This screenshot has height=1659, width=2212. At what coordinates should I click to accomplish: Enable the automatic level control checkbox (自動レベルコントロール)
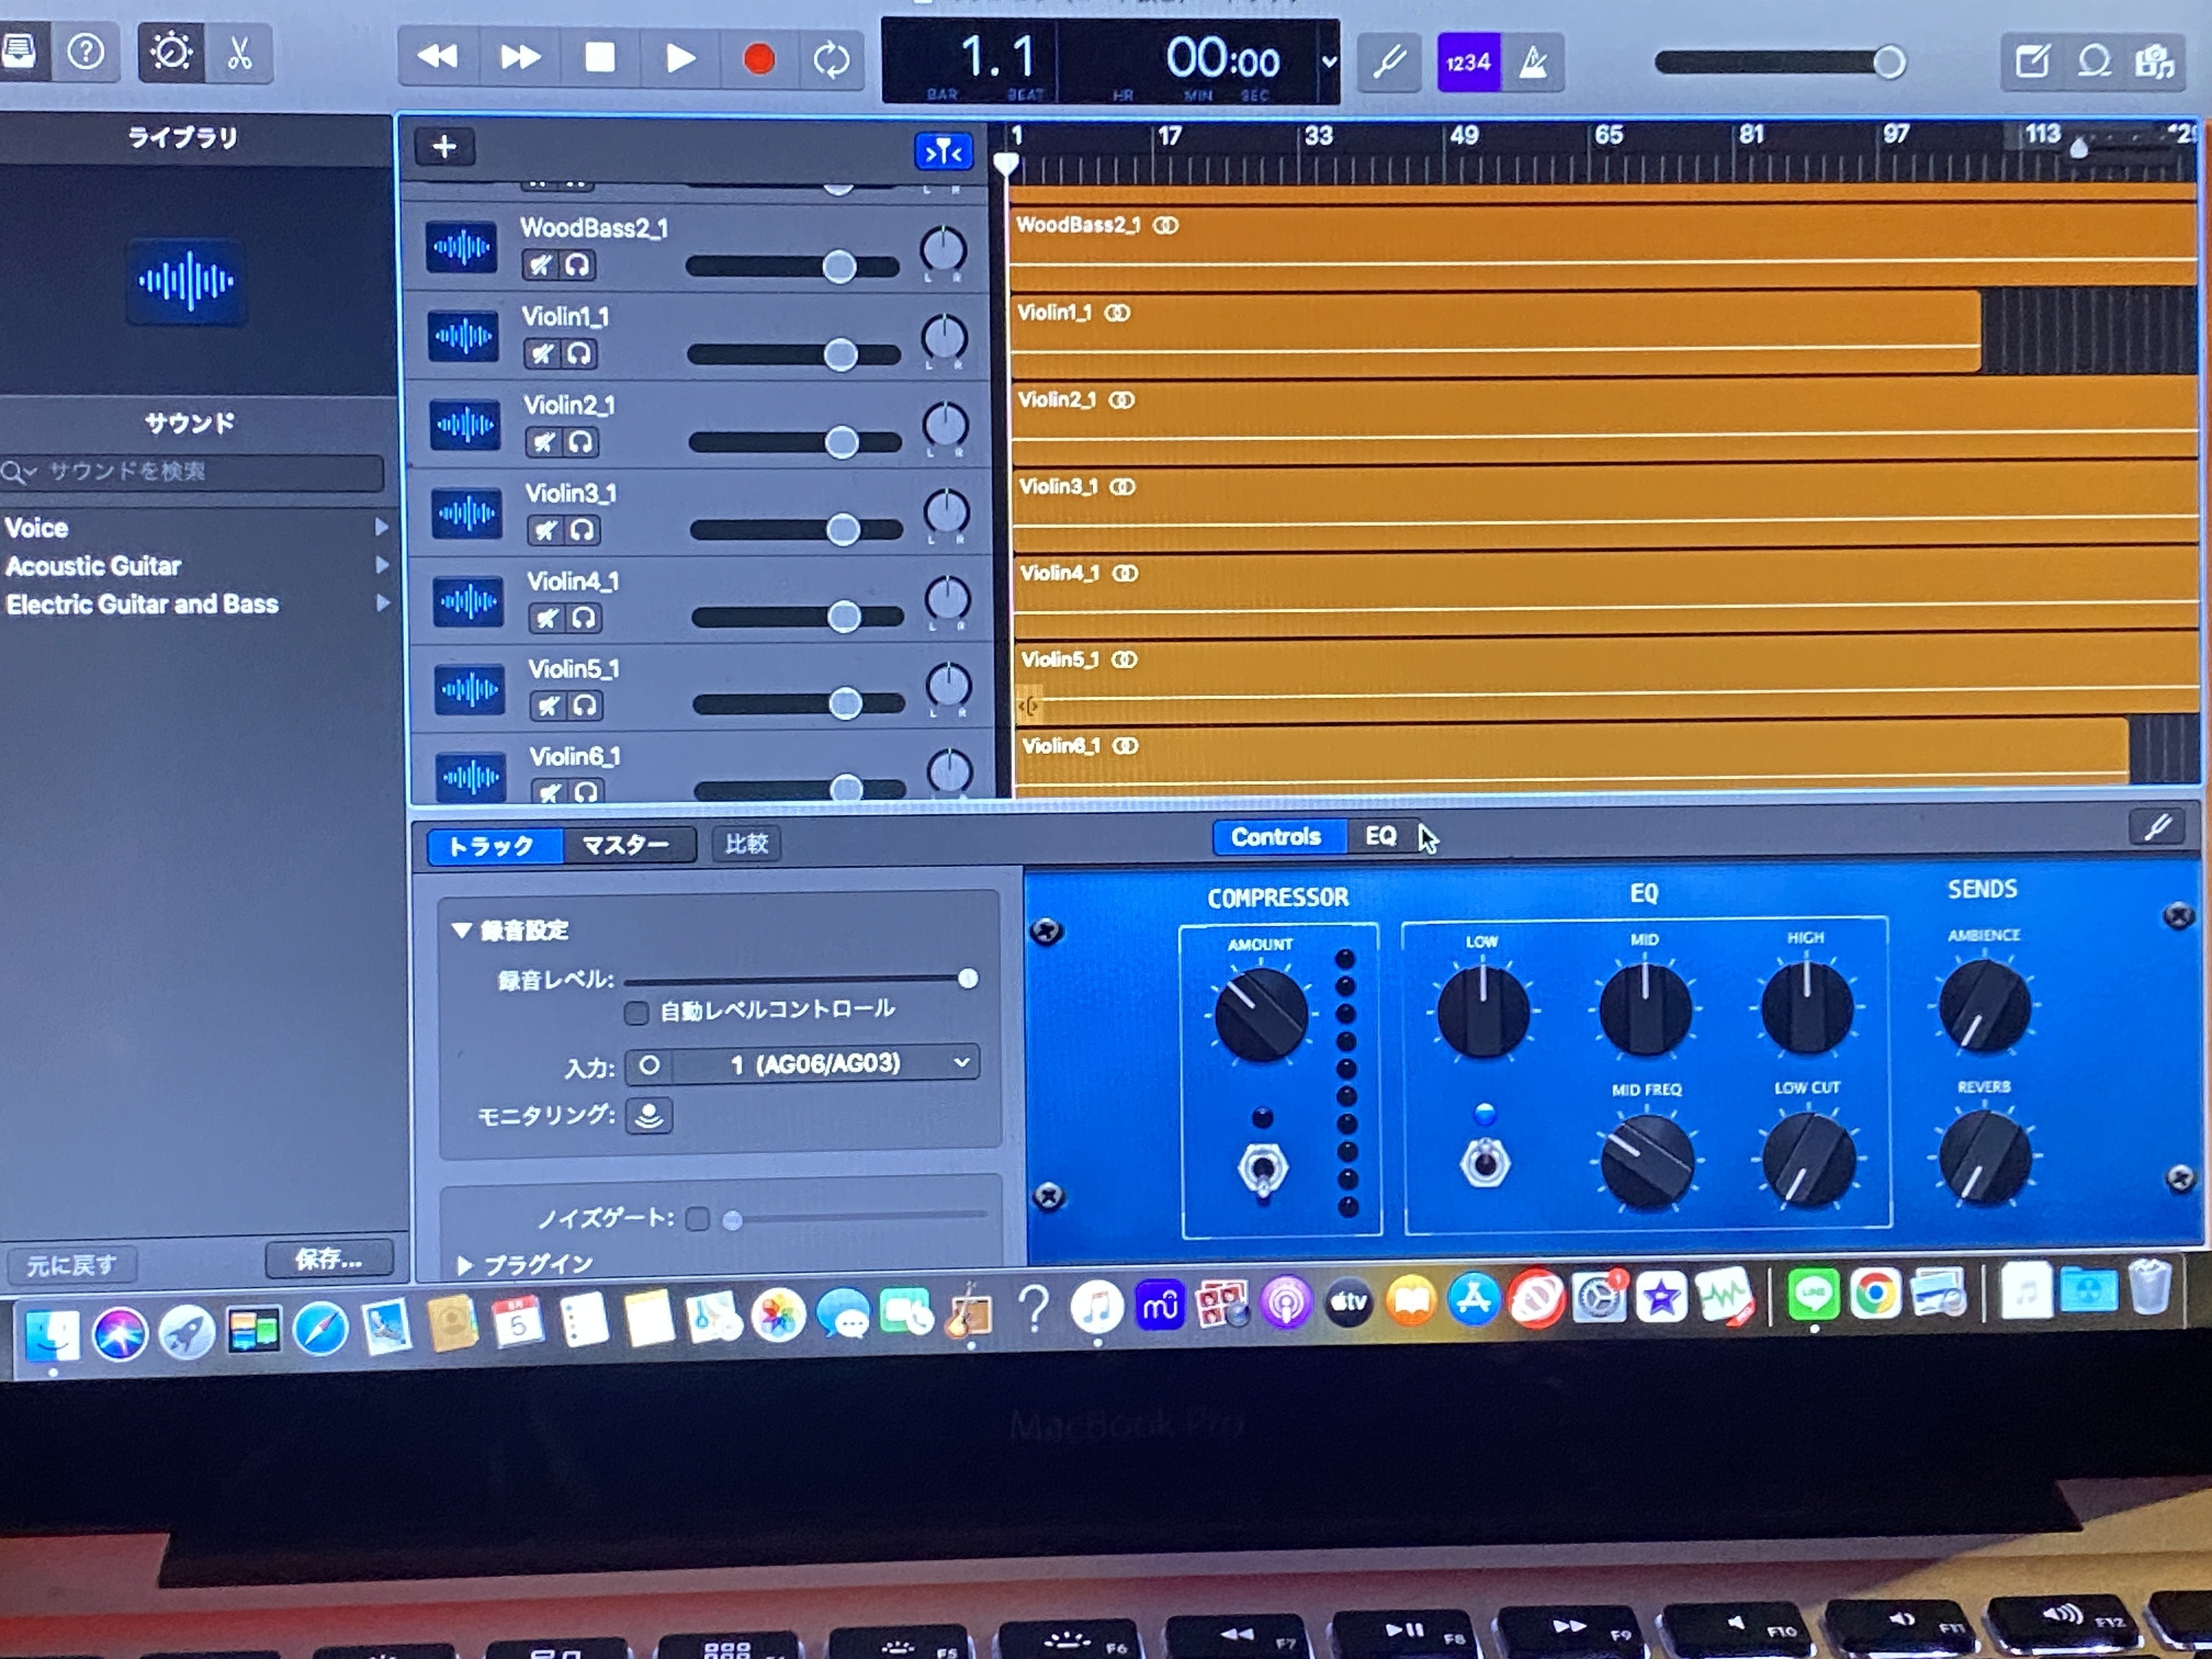coord(636,1013)
